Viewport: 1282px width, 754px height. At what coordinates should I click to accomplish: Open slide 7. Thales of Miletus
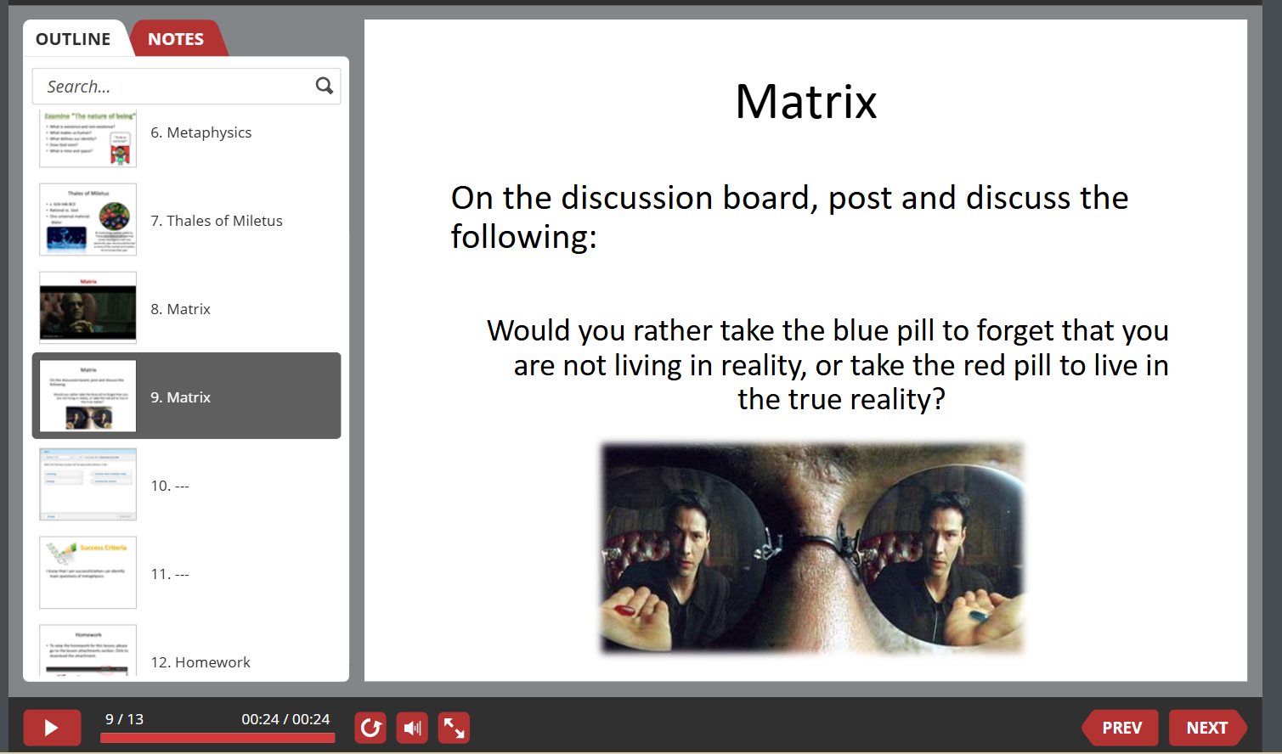(x=186, y=221)
